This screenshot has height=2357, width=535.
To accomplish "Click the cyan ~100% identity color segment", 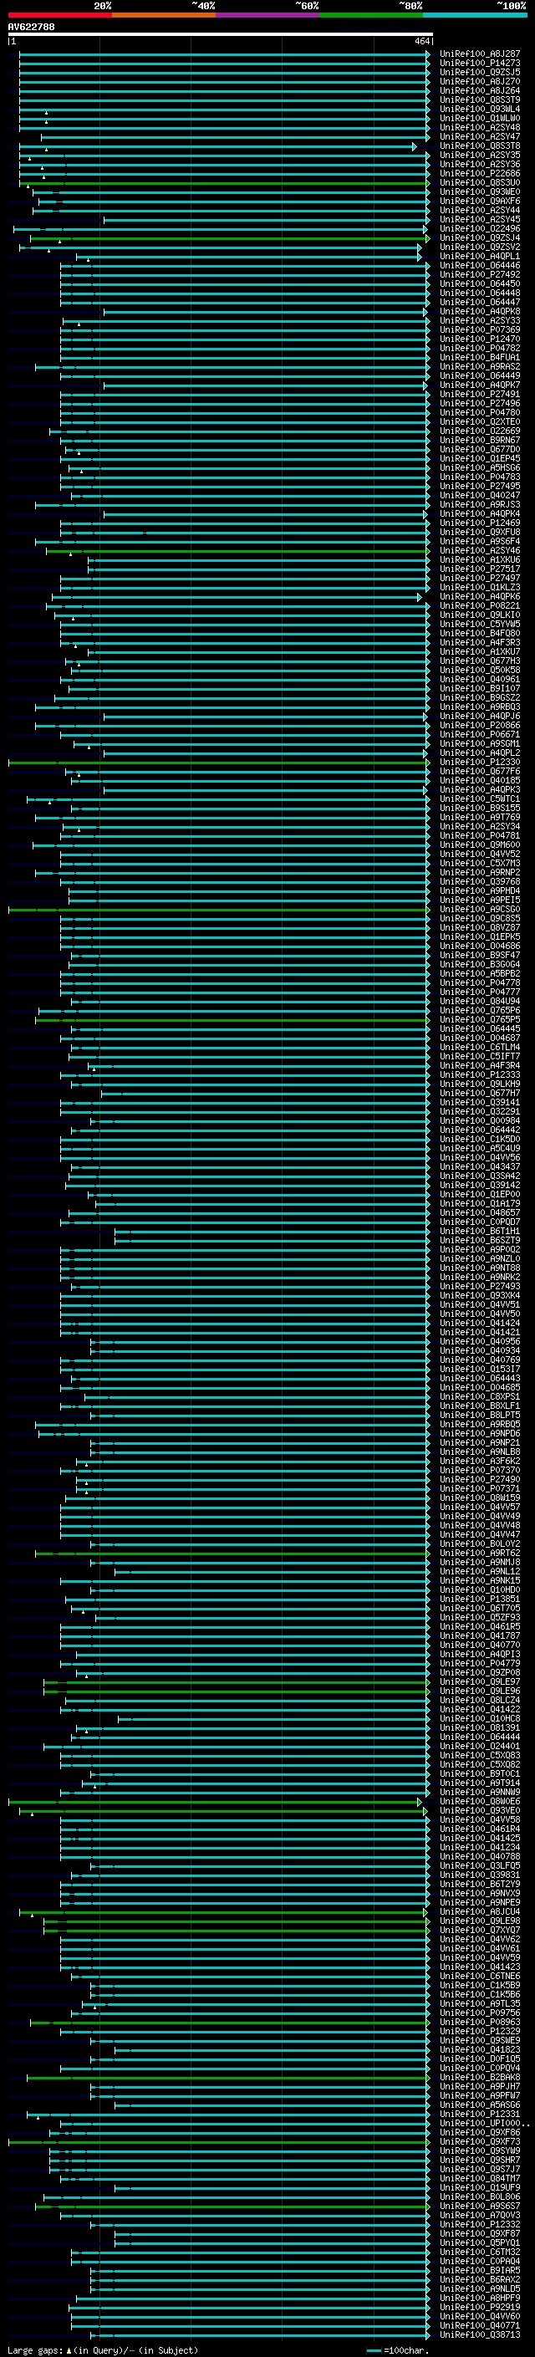I will point(474,15).
